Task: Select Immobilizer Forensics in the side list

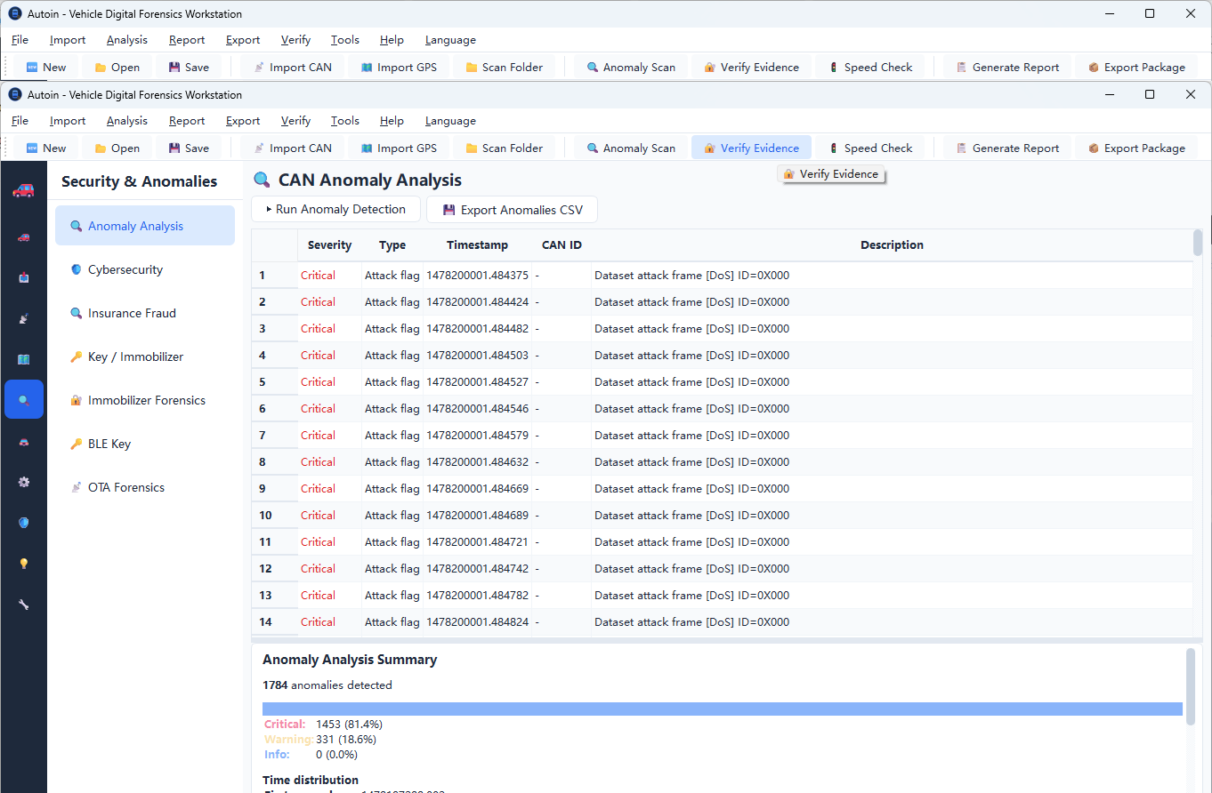Action: tap(145, 400)
